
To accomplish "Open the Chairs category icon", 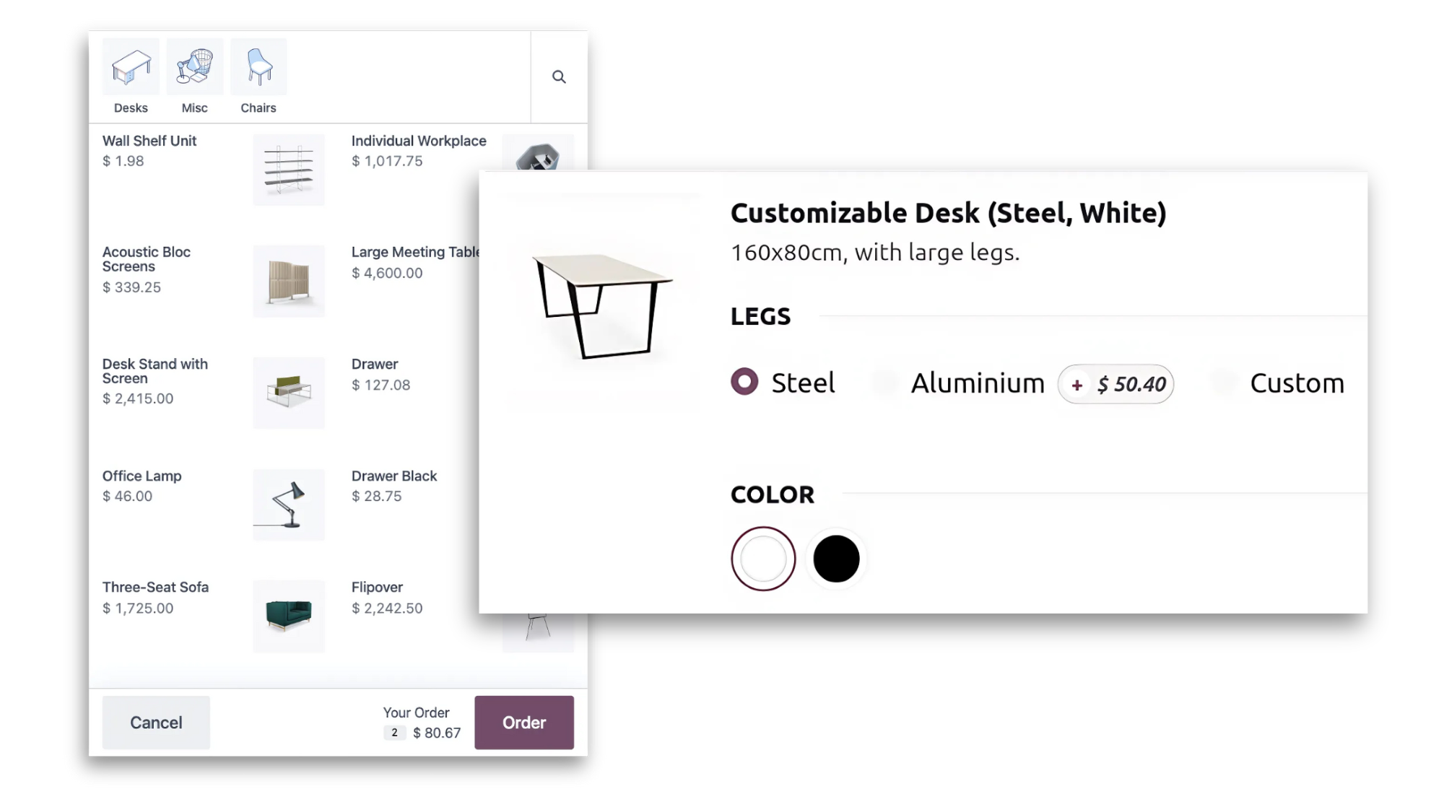I will pyautogui.click(x=258, y=68).
